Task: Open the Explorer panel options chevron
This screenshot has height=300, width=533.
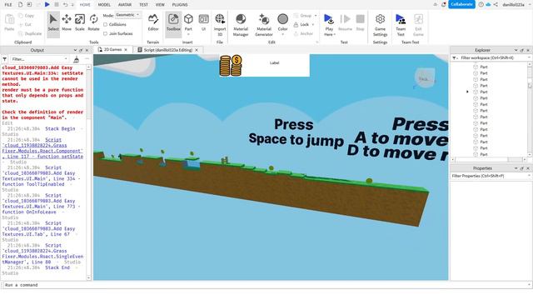Action: coord(516,50)
